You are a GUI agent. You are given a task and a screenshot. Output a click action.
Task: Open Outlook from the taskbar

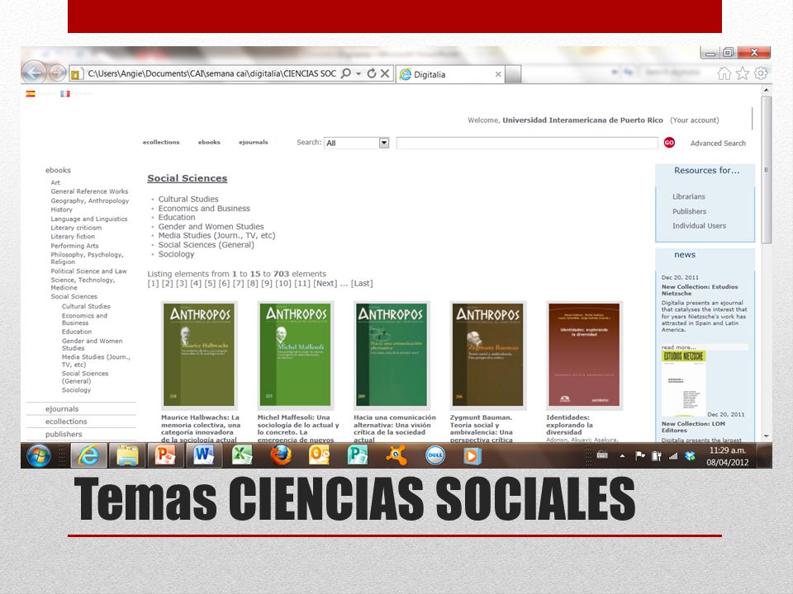pos(319,455)
